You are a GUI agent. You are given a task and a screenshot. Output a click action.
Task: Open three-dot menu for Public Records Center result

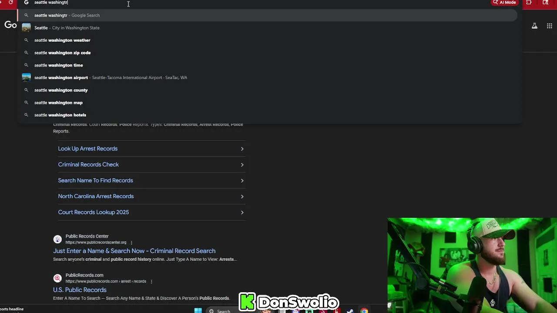[x=131, y=243]
